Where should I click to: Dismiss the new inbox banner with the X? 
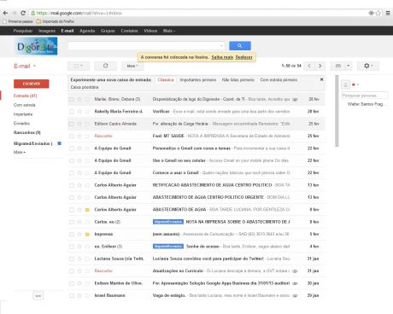pos(321,79)
